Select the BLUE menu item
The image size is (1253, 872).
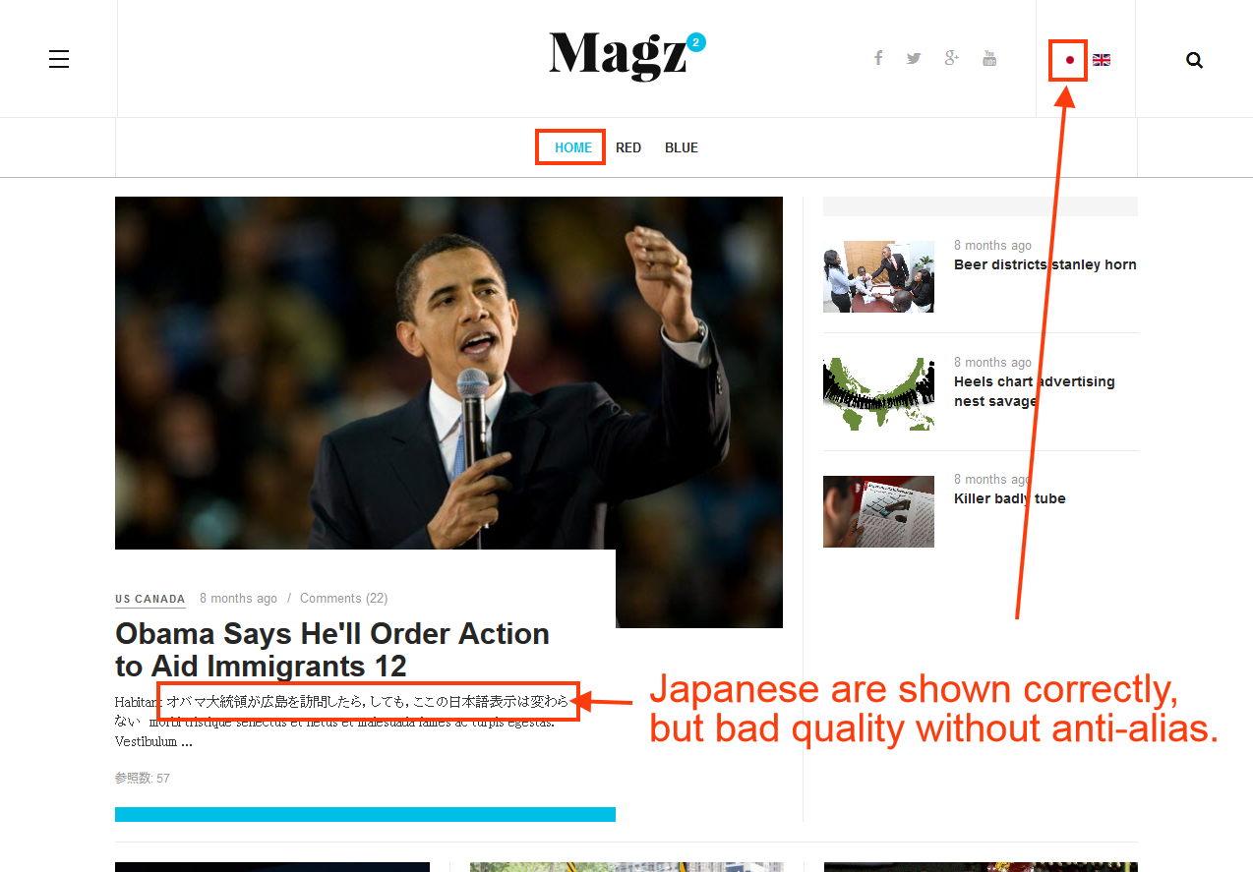[x=682, y=147]
